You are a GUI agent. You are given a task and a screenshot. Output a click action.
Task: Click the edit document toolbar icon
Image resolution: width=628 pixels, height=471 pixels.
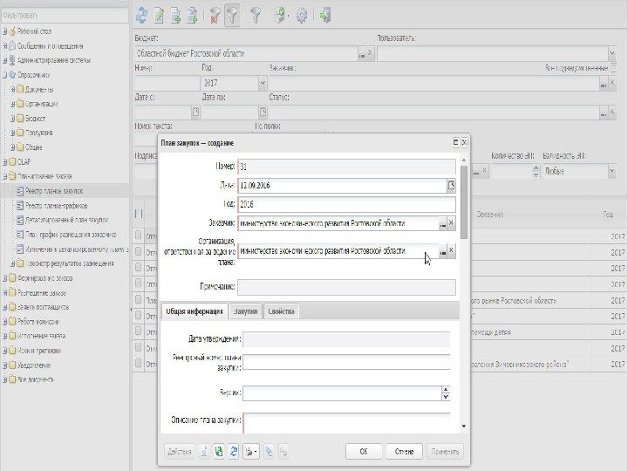(x=159, y=15)
